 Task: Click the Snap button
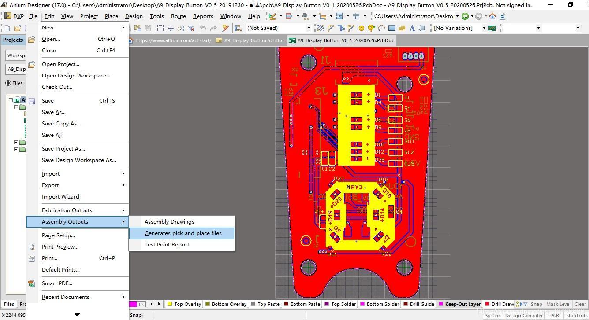(536, 304)
